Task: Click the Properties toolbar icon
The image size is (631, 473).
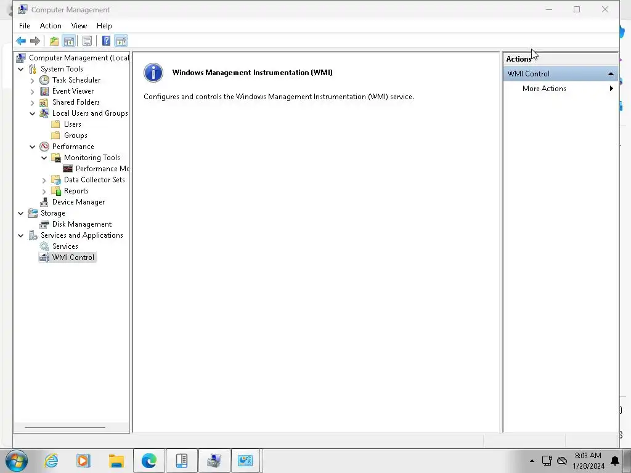Action: pos(87,41)
